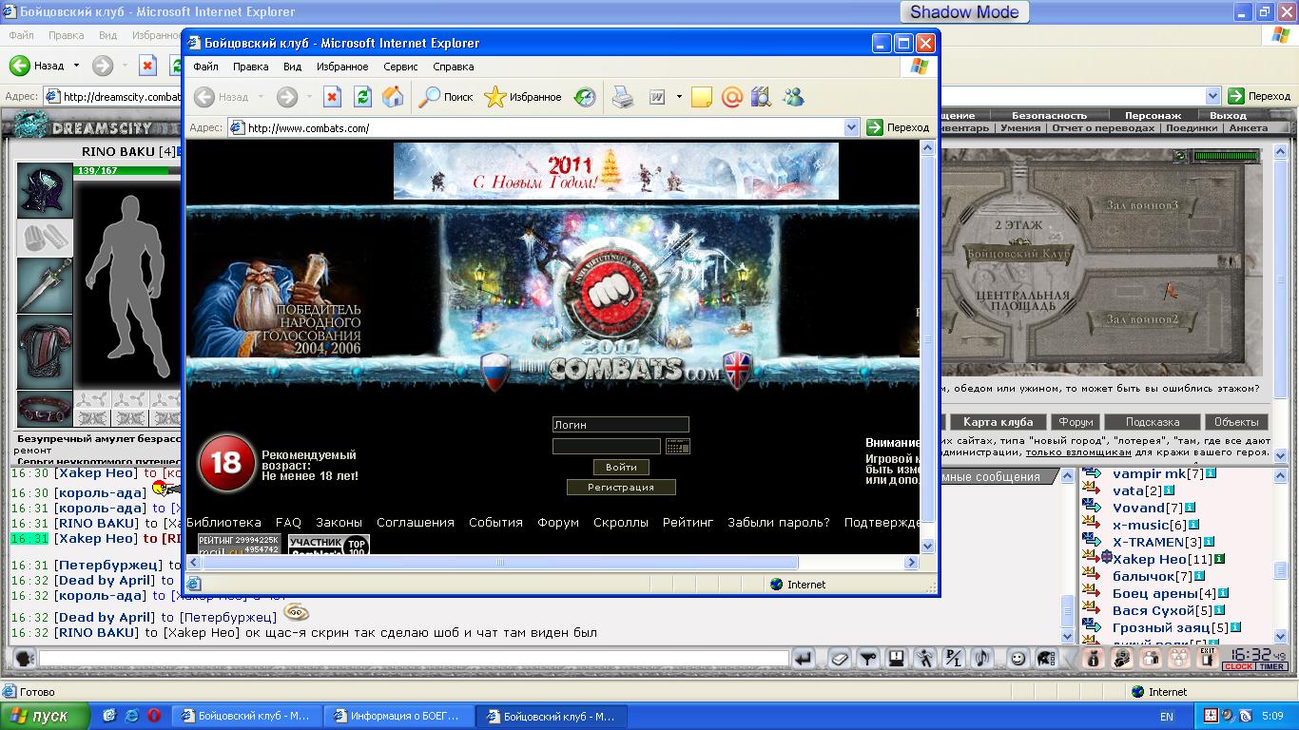Click the running man icon in chat toolbar
This screenshot has width=1299, height=730.
[x=924, y=658]
